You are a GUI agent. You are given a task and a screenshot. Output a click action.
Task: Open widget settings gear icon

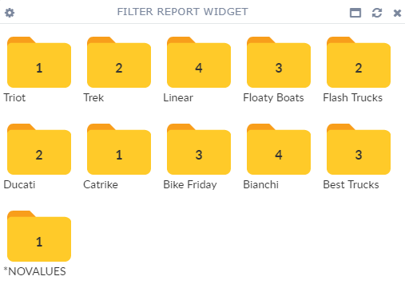tap(10, 13)
